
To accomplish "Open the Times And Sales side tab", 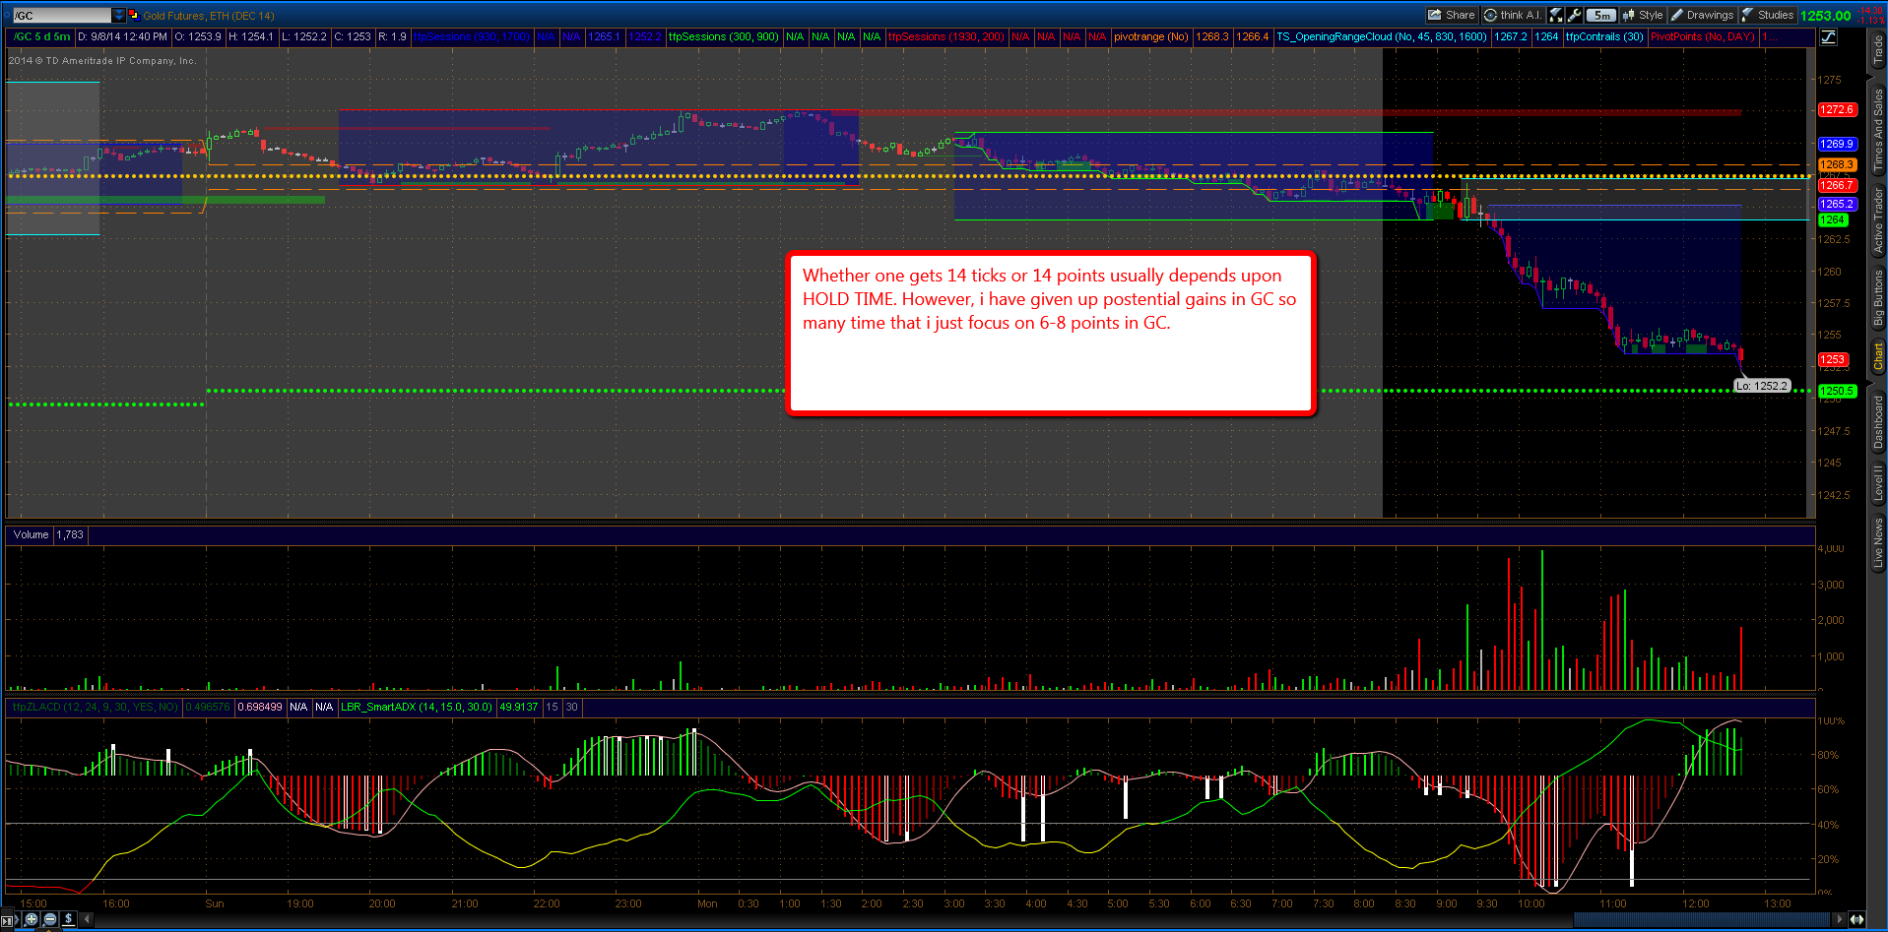I will [1878, 129].
